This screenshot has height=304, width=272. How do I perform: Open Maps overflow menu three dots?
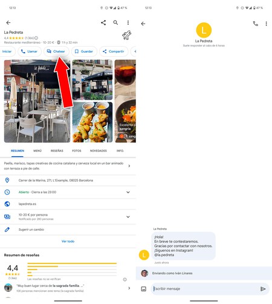click(x=128, y=22)
